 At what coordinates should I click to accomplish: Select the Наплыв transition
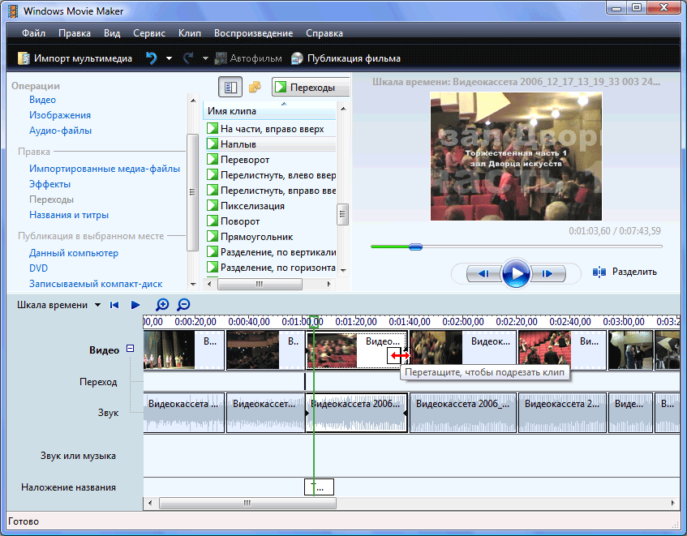coord(271,144)
